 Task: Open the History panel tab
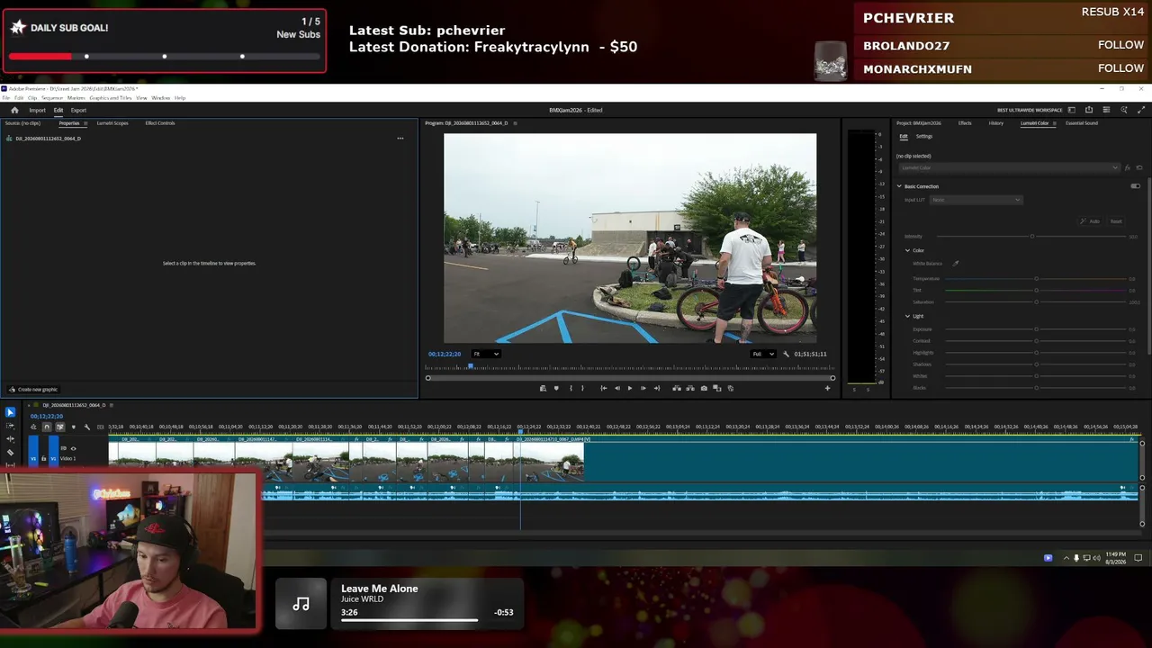[995, 123]
